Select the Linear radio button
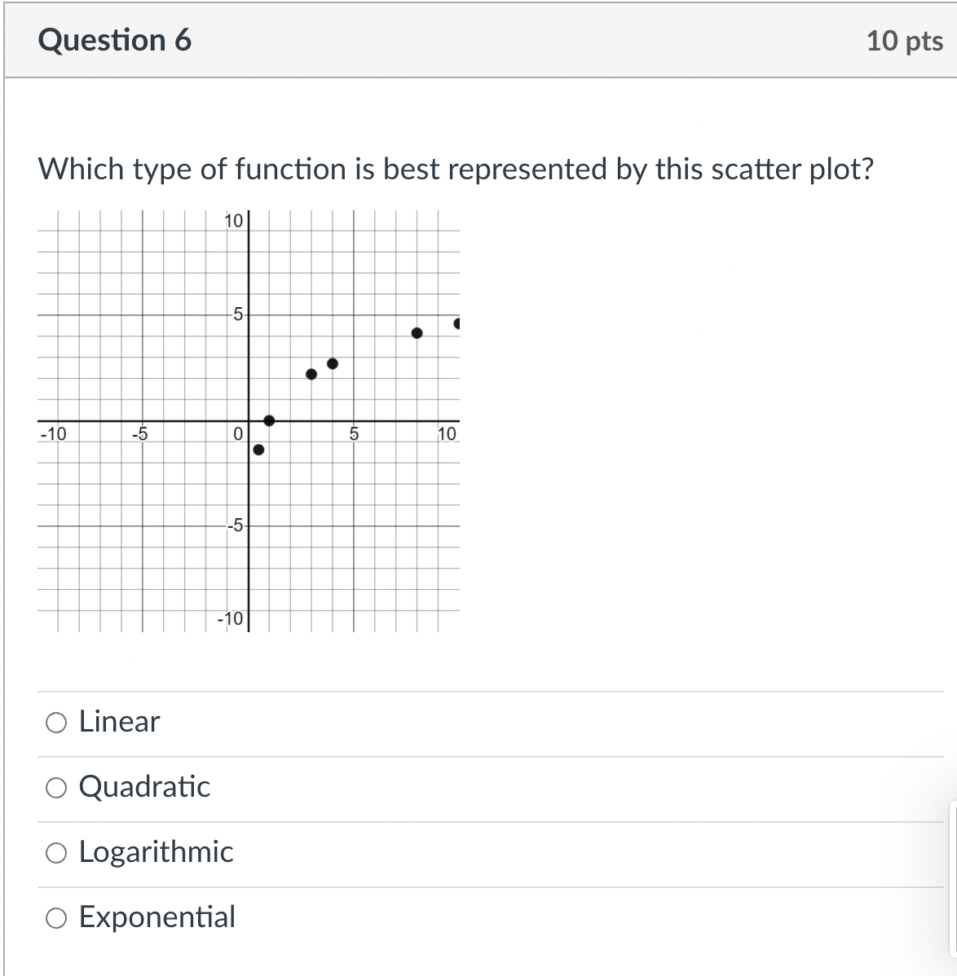This screenshot has height=976, width=957. [55, 722]
